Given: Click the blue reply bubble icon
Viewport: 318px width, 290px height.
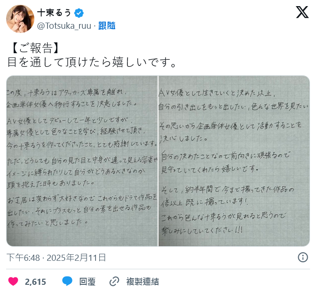Looking at the screenshot, I should click(x=67, y=281).
